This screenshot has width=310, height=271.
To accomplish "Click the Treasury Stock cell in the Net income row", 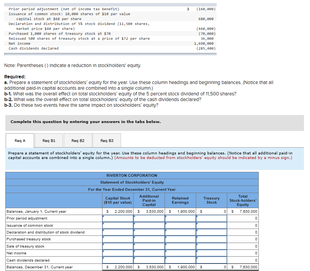I will pos(212,253).
